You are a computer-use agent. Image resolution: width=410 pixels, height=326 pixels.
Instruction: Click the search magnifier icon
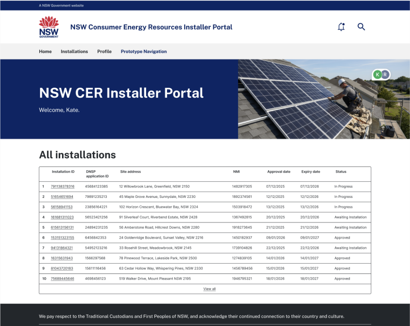[x=361, y=27]
